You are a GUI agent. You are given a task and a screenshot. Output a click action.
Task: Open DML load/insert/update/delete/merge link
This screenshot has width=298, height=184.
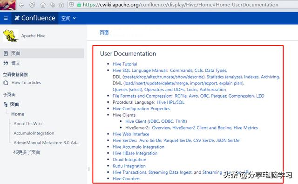click(x=156, y=83)
